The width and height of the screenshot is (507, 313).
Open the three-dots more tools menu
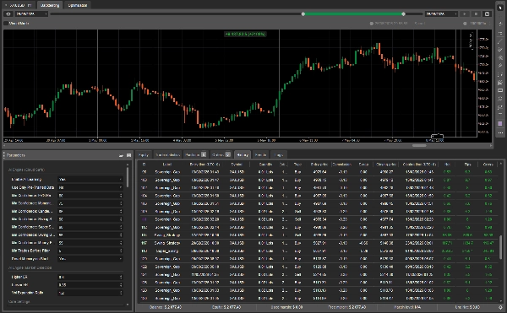(x=500, y=132)
